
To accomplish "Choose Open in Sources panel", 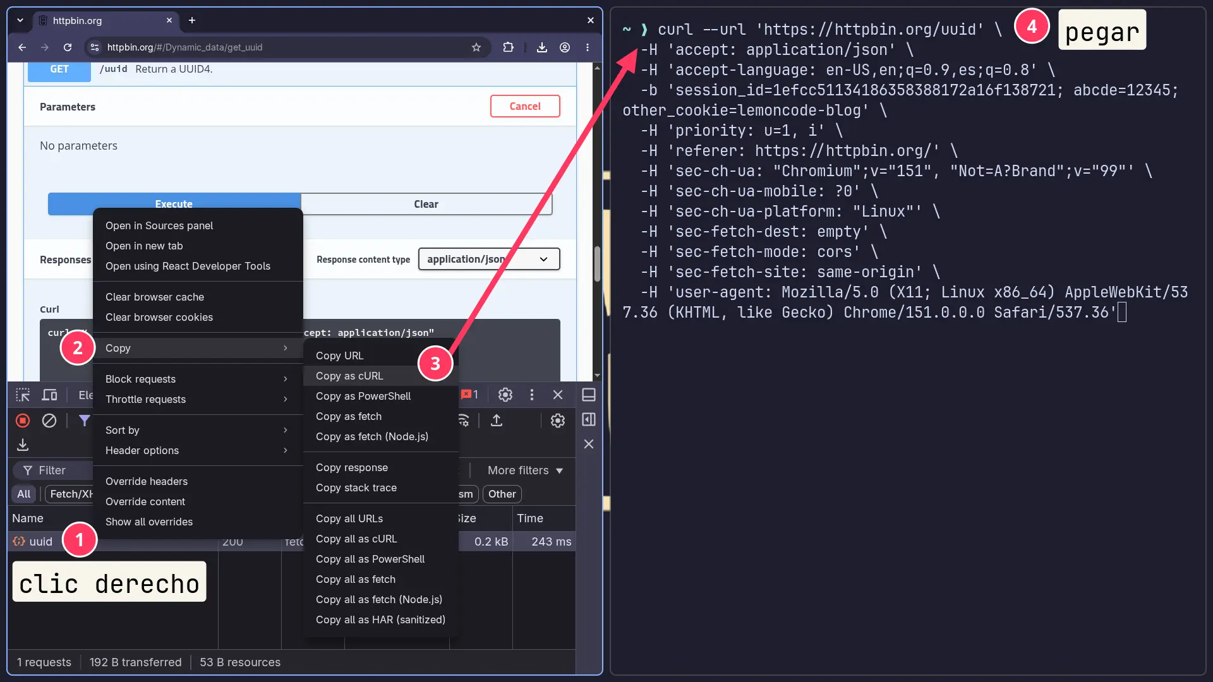I will pos(197,225).
